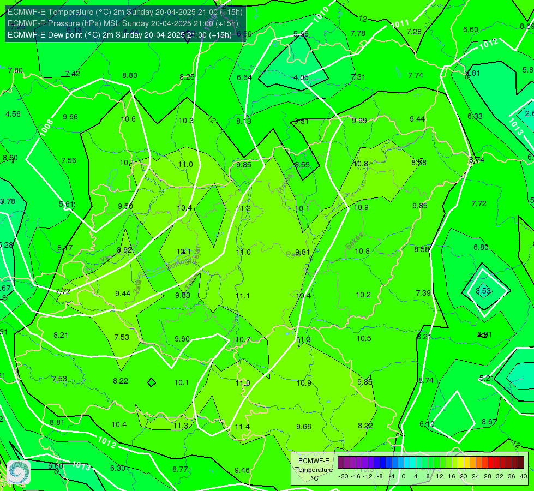Click the 9.99 temperature value
This screenshot has width=534, height=491.
click(359, 121)
